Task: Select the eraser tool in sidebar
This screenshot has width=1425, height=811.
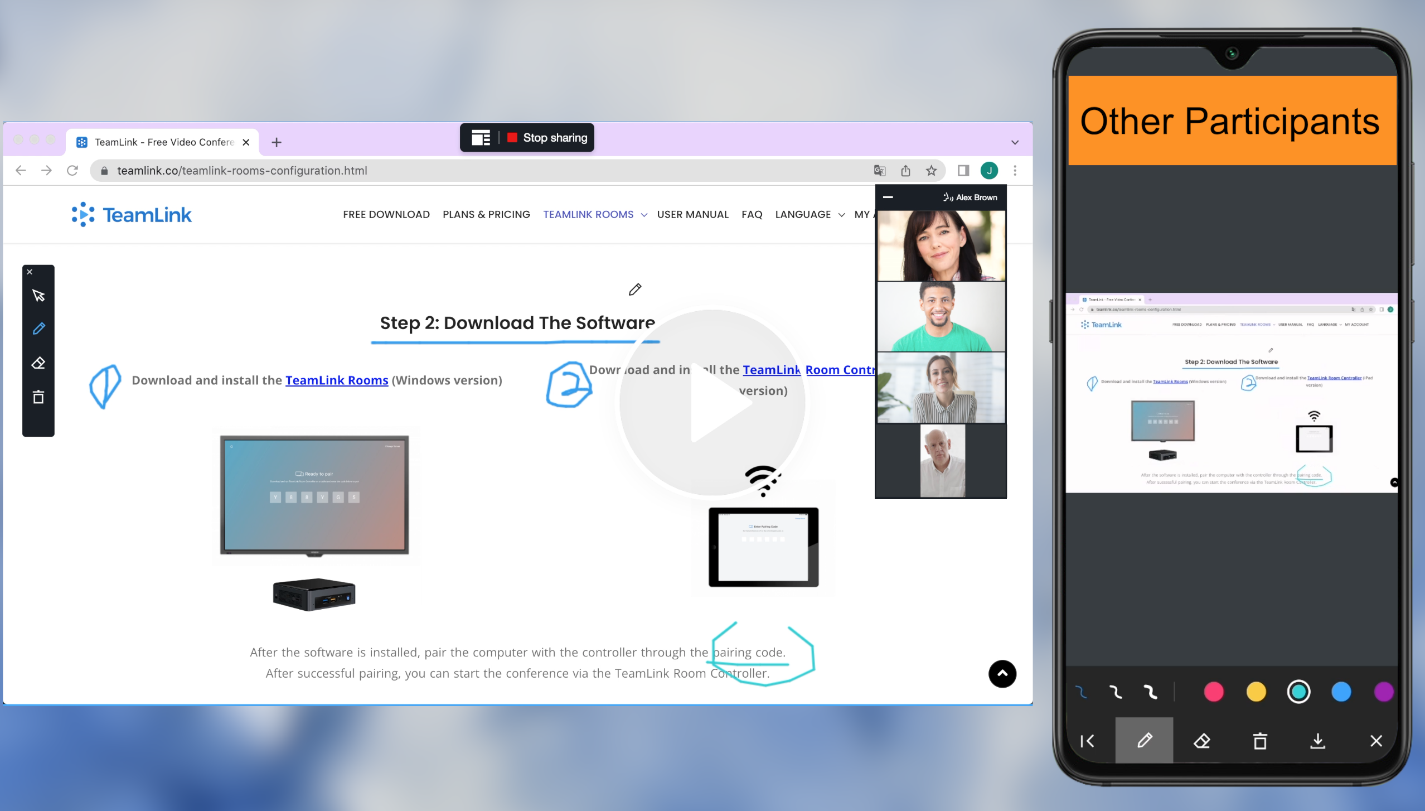Action: click(38, 363)
